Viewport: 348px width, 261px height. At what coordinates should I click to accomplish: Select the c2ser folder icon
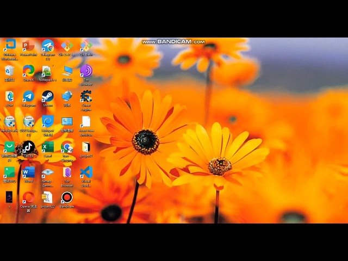[9, 98]
